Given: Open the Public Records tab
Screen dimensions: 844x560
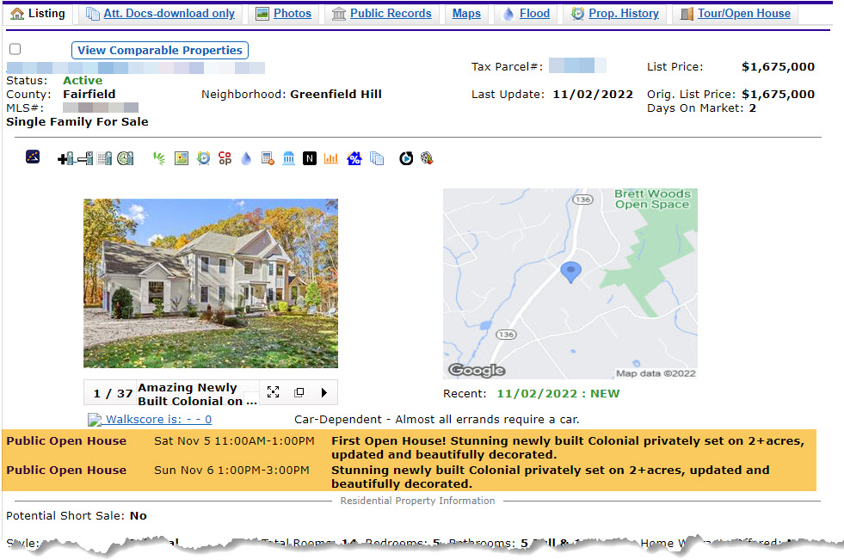Looking at the screenshot, I should 381,14.
